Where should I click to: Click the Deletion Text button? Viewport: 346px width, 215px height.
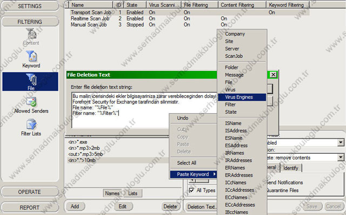(201, 207)
